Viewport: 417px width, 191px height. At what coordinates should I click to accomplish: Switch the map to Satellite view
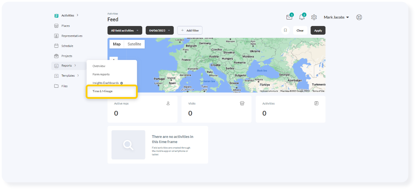click(x=134, y=44)
